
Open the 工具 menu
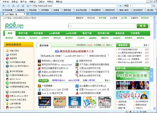click(41, 2)
